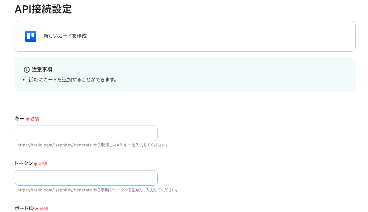Click empty area inside the action card panel
This screenshot has height=212, width=368.
click(x=211, y=36)
